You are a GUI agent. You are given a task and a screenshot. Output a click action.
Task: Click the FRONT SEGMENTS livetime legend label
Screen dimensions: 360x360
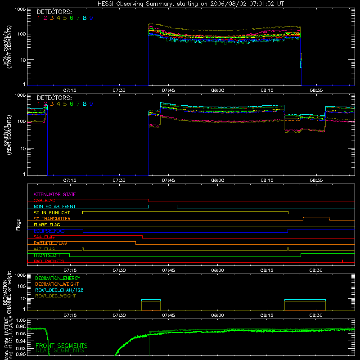(x=62, y=346)
